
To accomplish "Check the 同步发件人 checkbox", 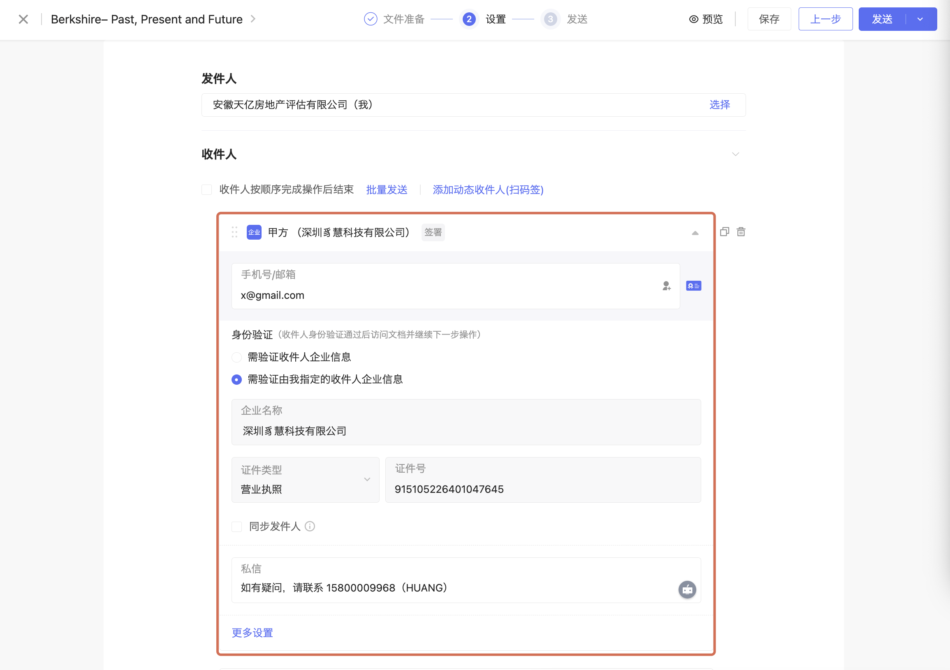I will [236, 527].
